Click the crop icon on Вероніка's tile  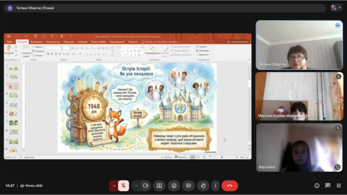(337, 167)
